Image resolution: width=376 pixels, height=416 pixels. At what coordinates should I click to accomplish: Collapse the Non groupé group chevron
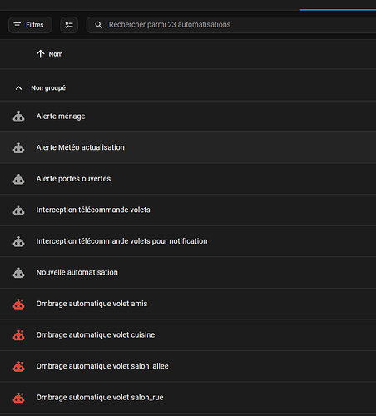tap(18, 88)
